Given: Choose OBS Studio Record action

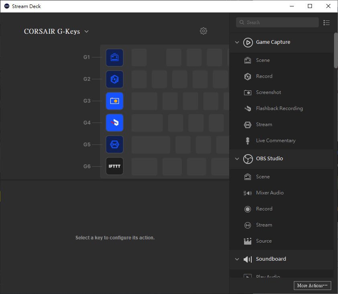Looking at the screenshot, I should coord(281,209).
